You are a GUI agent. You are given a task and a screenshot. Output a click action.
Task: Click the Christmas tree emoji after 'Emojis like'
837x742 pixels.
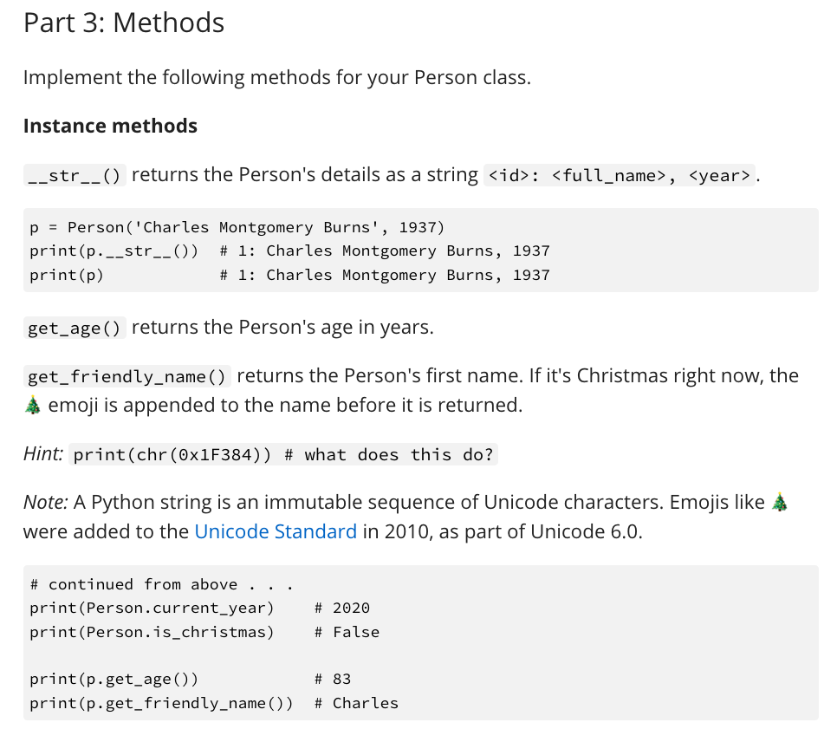coord(780,502)
